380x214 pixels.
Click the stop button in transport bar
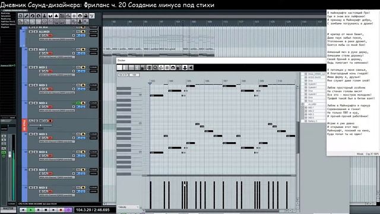(x=46, y=210)
